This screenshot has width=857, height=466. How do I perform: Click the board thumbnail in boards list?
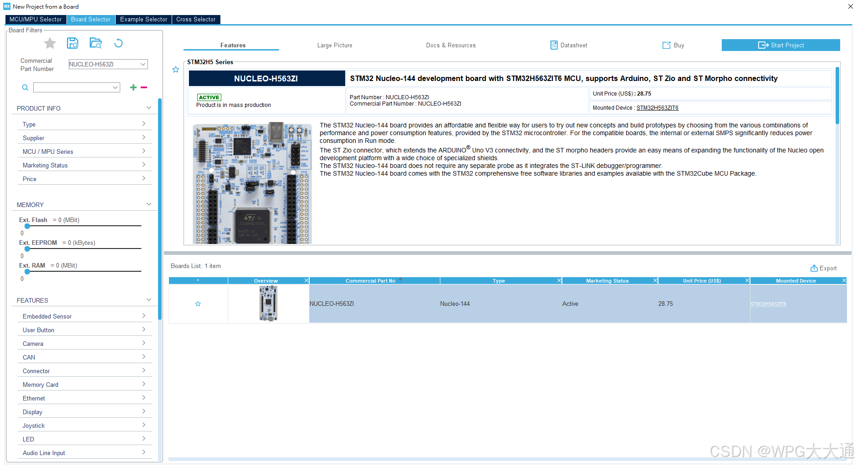(x=268, y=304)
